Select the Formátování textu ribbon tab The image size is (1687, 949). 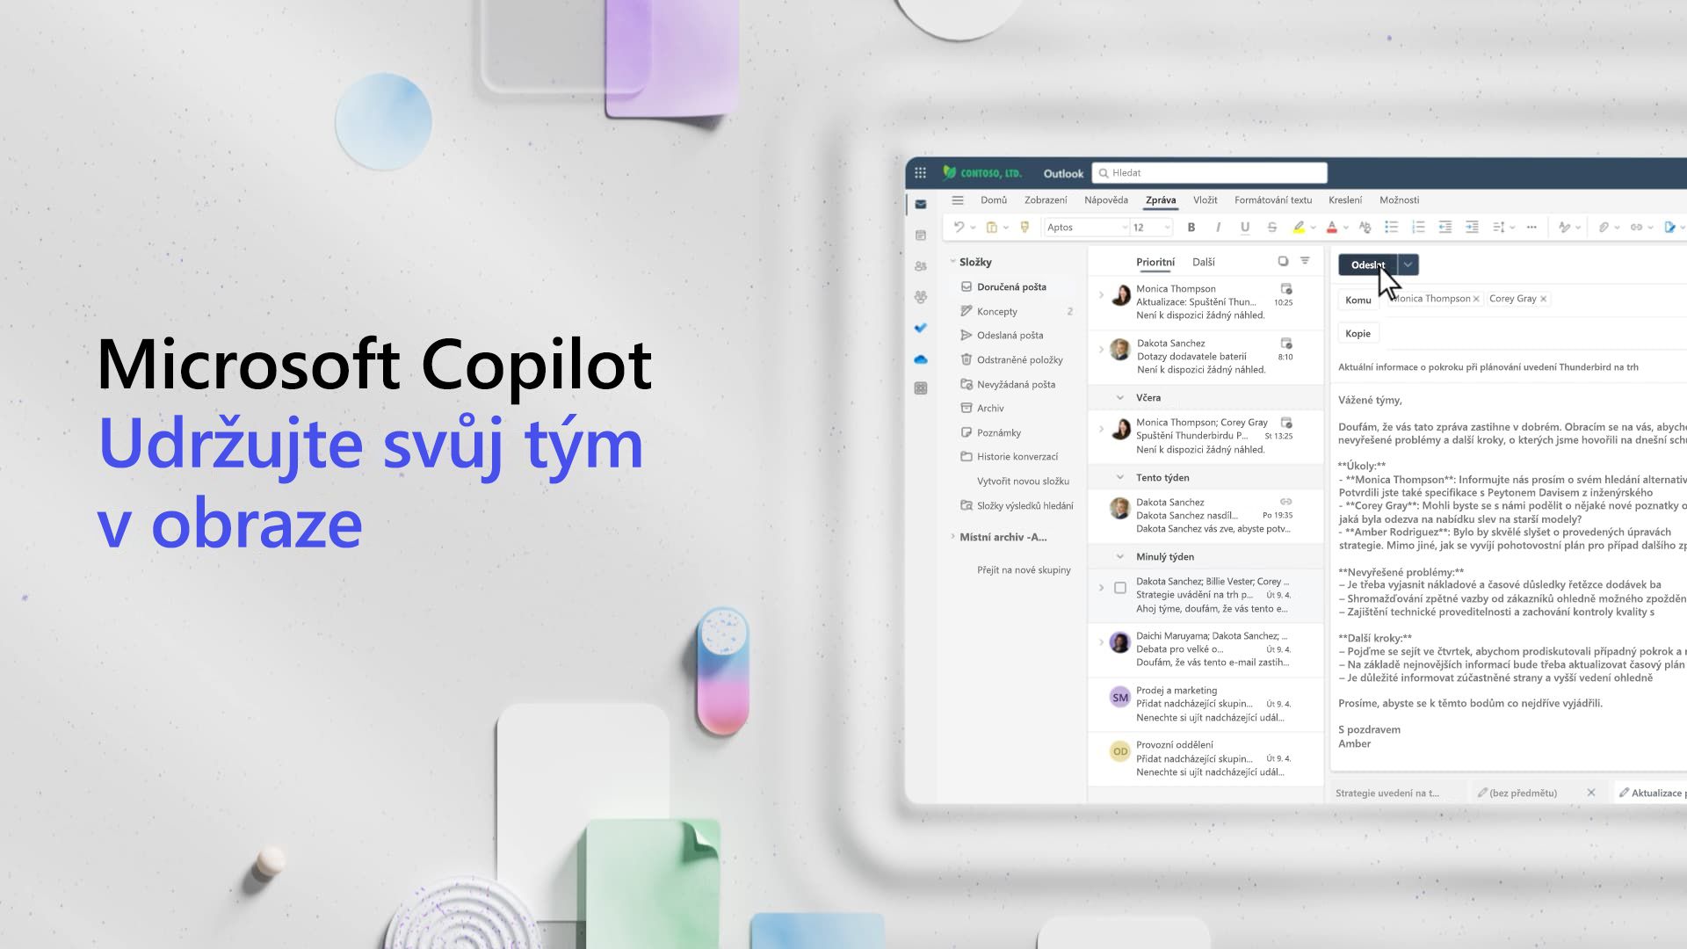[1272, 199]
